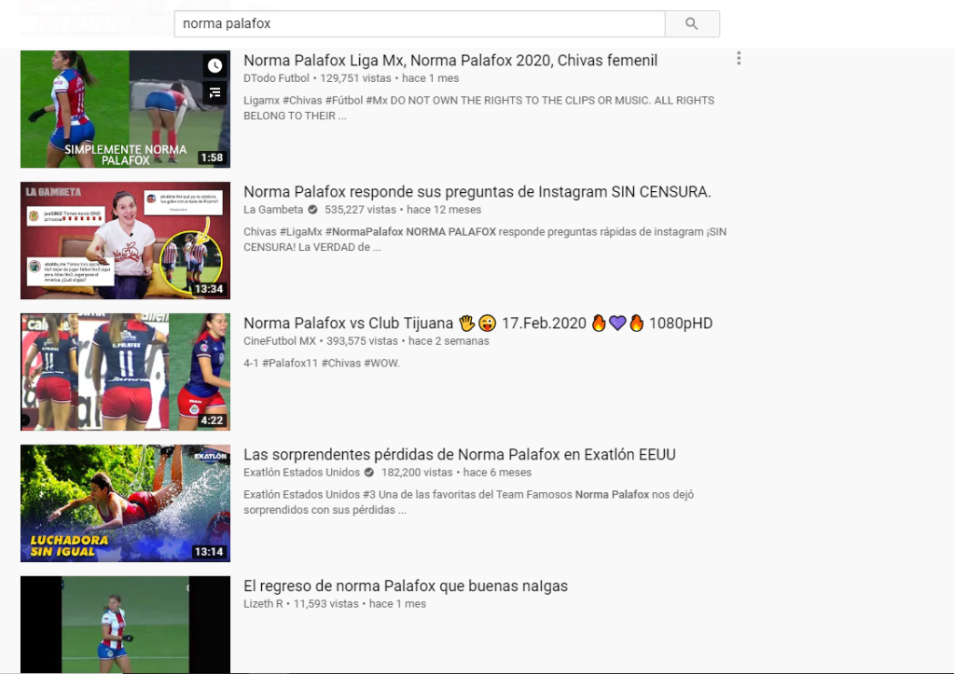The image size is (954, 674).
Task: Play the thumbnail with 13:34 duration
Action: click(x=125, y=241)
